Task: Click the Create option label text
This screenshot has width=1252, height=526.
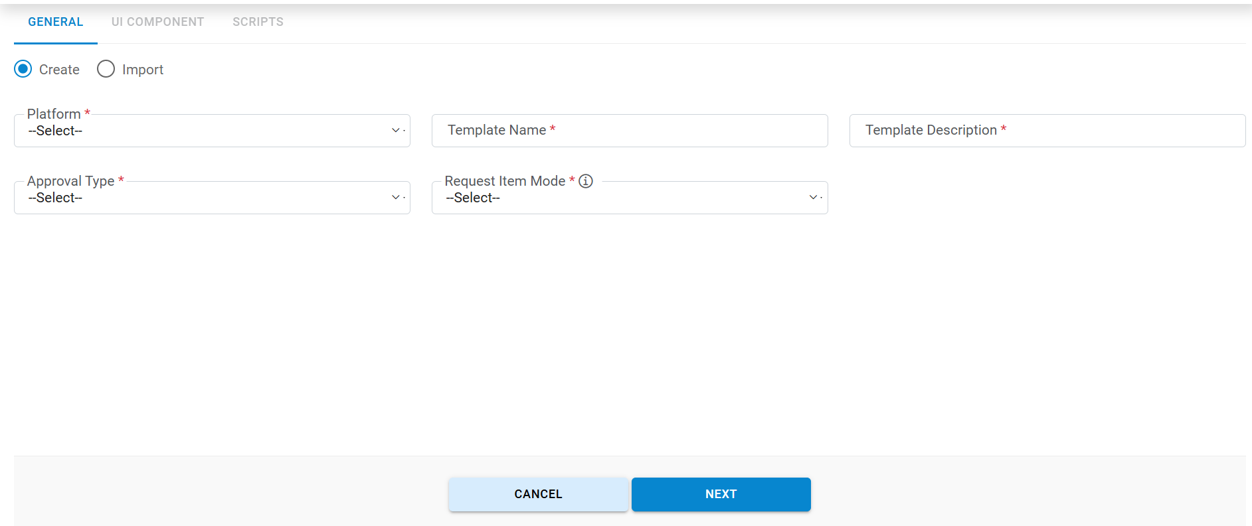Action: (x=59, y=70)
